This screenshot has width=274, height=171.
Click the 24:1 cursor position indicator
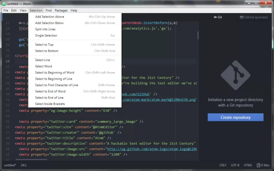tap(24, 165)
